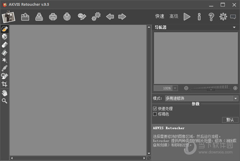This screenshot has height=161, width=240.
Task: Enable the 棕褐色 checkbox
Action: [x=155, y=114]
